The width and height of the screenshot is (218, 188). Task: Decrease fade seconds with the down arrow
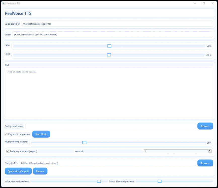[x=210, y=152]
